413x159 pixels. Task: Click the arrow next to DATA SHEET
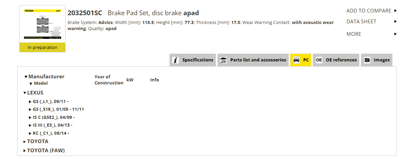[395, 22]
